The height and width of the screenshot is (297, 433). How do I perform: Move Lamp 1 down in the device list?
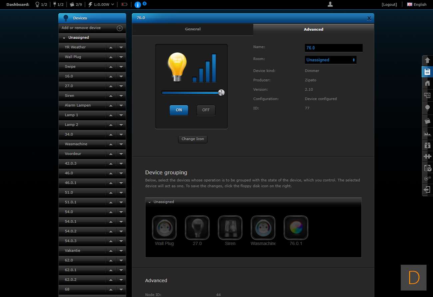coord(121,115)
